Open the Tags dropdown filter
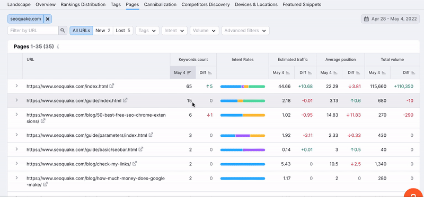 pyautogui.click(x=147, y=31)
